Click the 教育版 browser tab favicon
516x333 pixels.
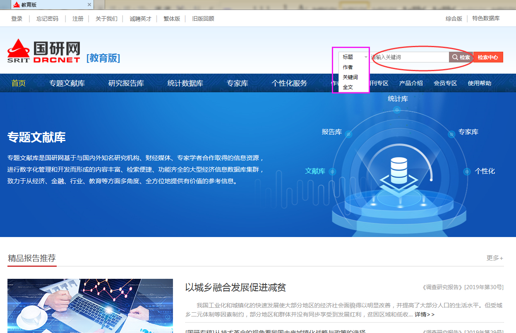point(17,5)
